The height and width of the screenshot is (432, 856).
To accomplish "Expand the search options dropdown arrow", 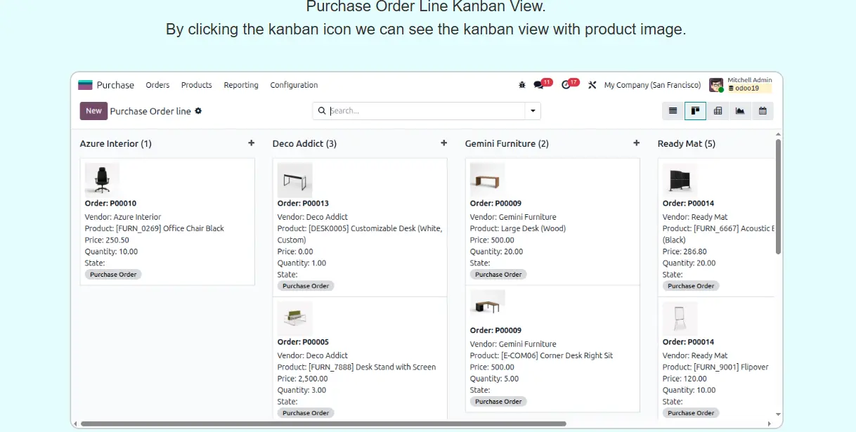I will coord(533,111).
